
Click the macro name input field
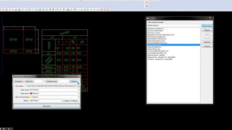(x=174, y=26)
